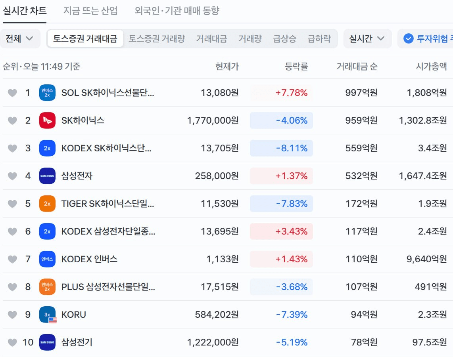This screenshot has width=453, height=357.
Task: Expand the chevron next to 전체
Action: pos(29,38)
